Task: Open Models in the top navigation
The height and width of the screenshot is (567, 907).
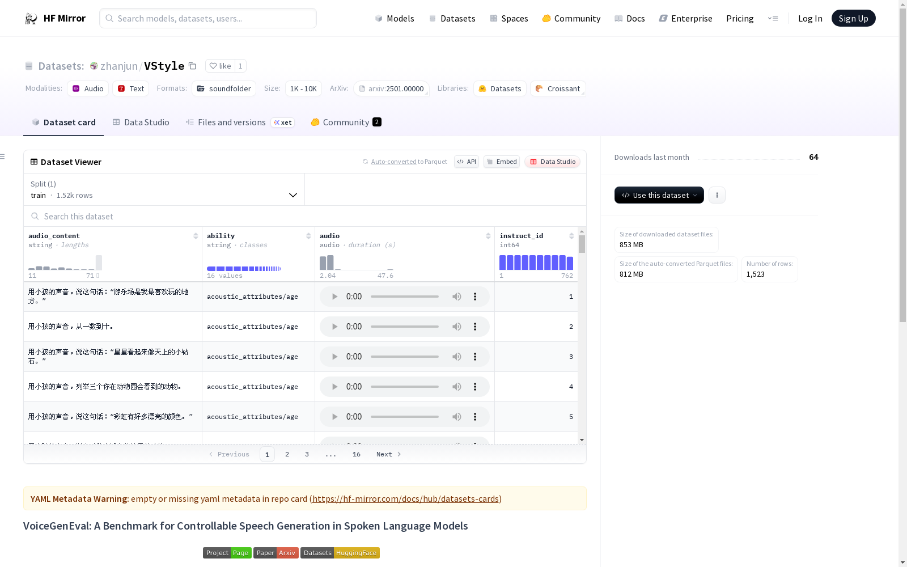Action: [395, 19]
